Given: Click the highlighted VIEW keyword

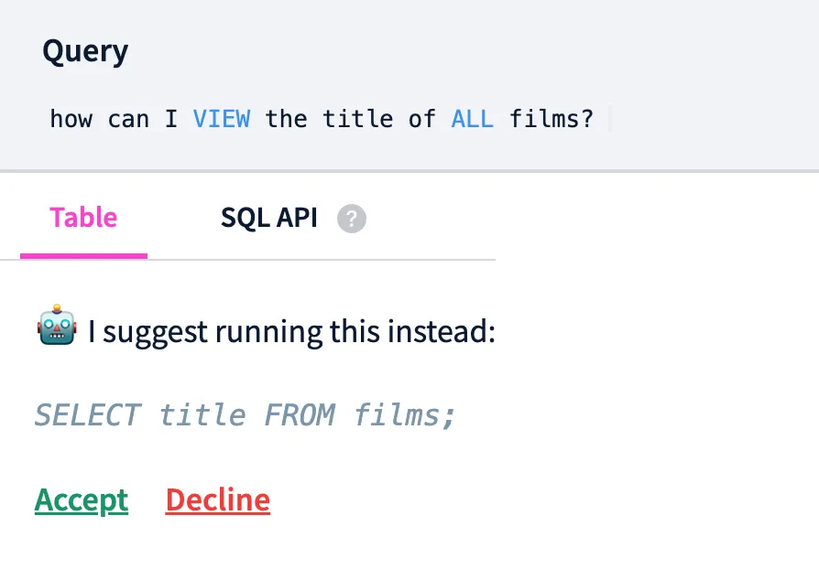Looking at the screenshot, I should point(222,119).
